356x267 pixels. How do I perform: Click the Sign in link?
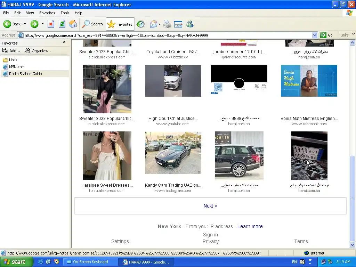click(x=210, y=235)
